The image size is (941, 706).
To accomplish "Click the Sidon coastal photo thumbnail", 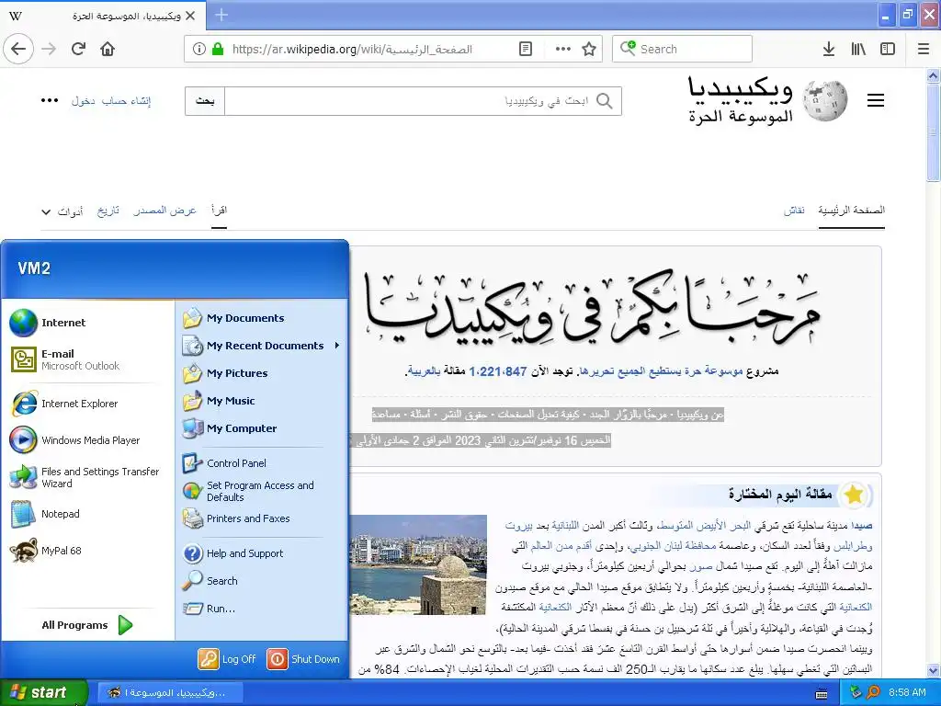I will click(x=418, y=565).
